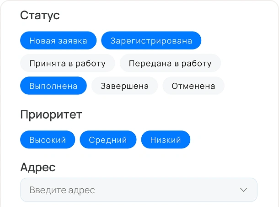Viewport: 279px width, 207px height.
Task: Click the 'Адрес' field label
Action: click(x=38, y=167)
